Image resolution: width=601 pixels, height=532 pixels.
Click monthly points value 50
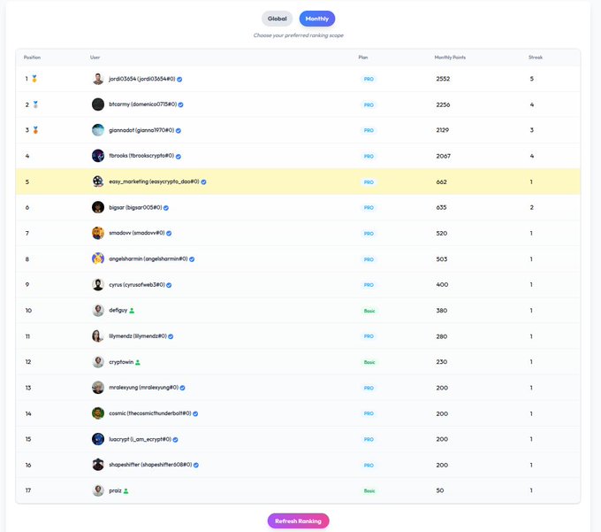[439, 490]
